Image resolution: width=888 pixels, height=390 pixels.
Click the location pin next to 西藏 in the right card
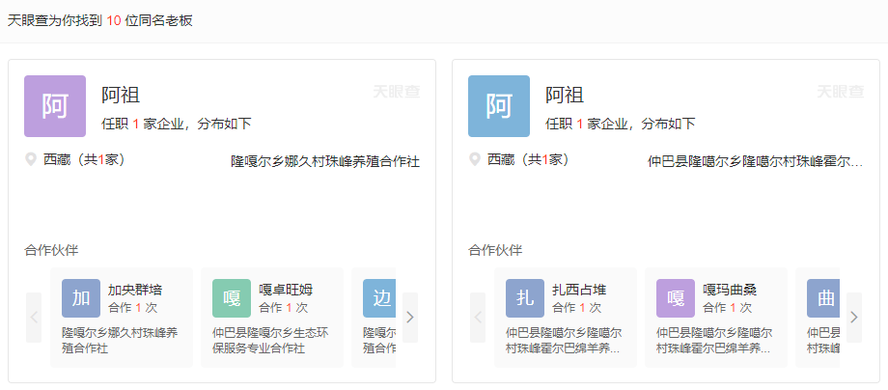pos(475,159)
